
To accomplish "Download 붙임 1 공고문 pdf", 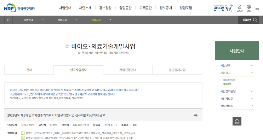I will (x=80, y=133).
